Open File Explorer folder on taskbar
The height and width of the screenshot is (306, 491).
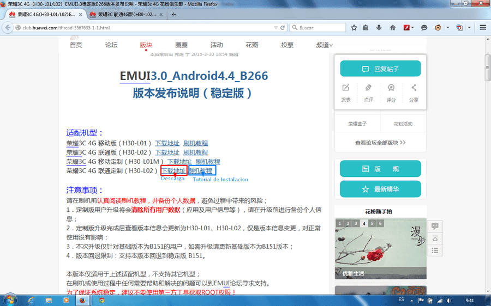tap(49, 301)
